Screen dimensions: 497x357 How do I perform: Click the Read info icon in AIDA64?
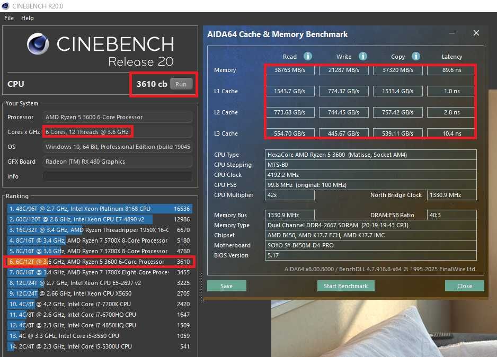(307, 56)
